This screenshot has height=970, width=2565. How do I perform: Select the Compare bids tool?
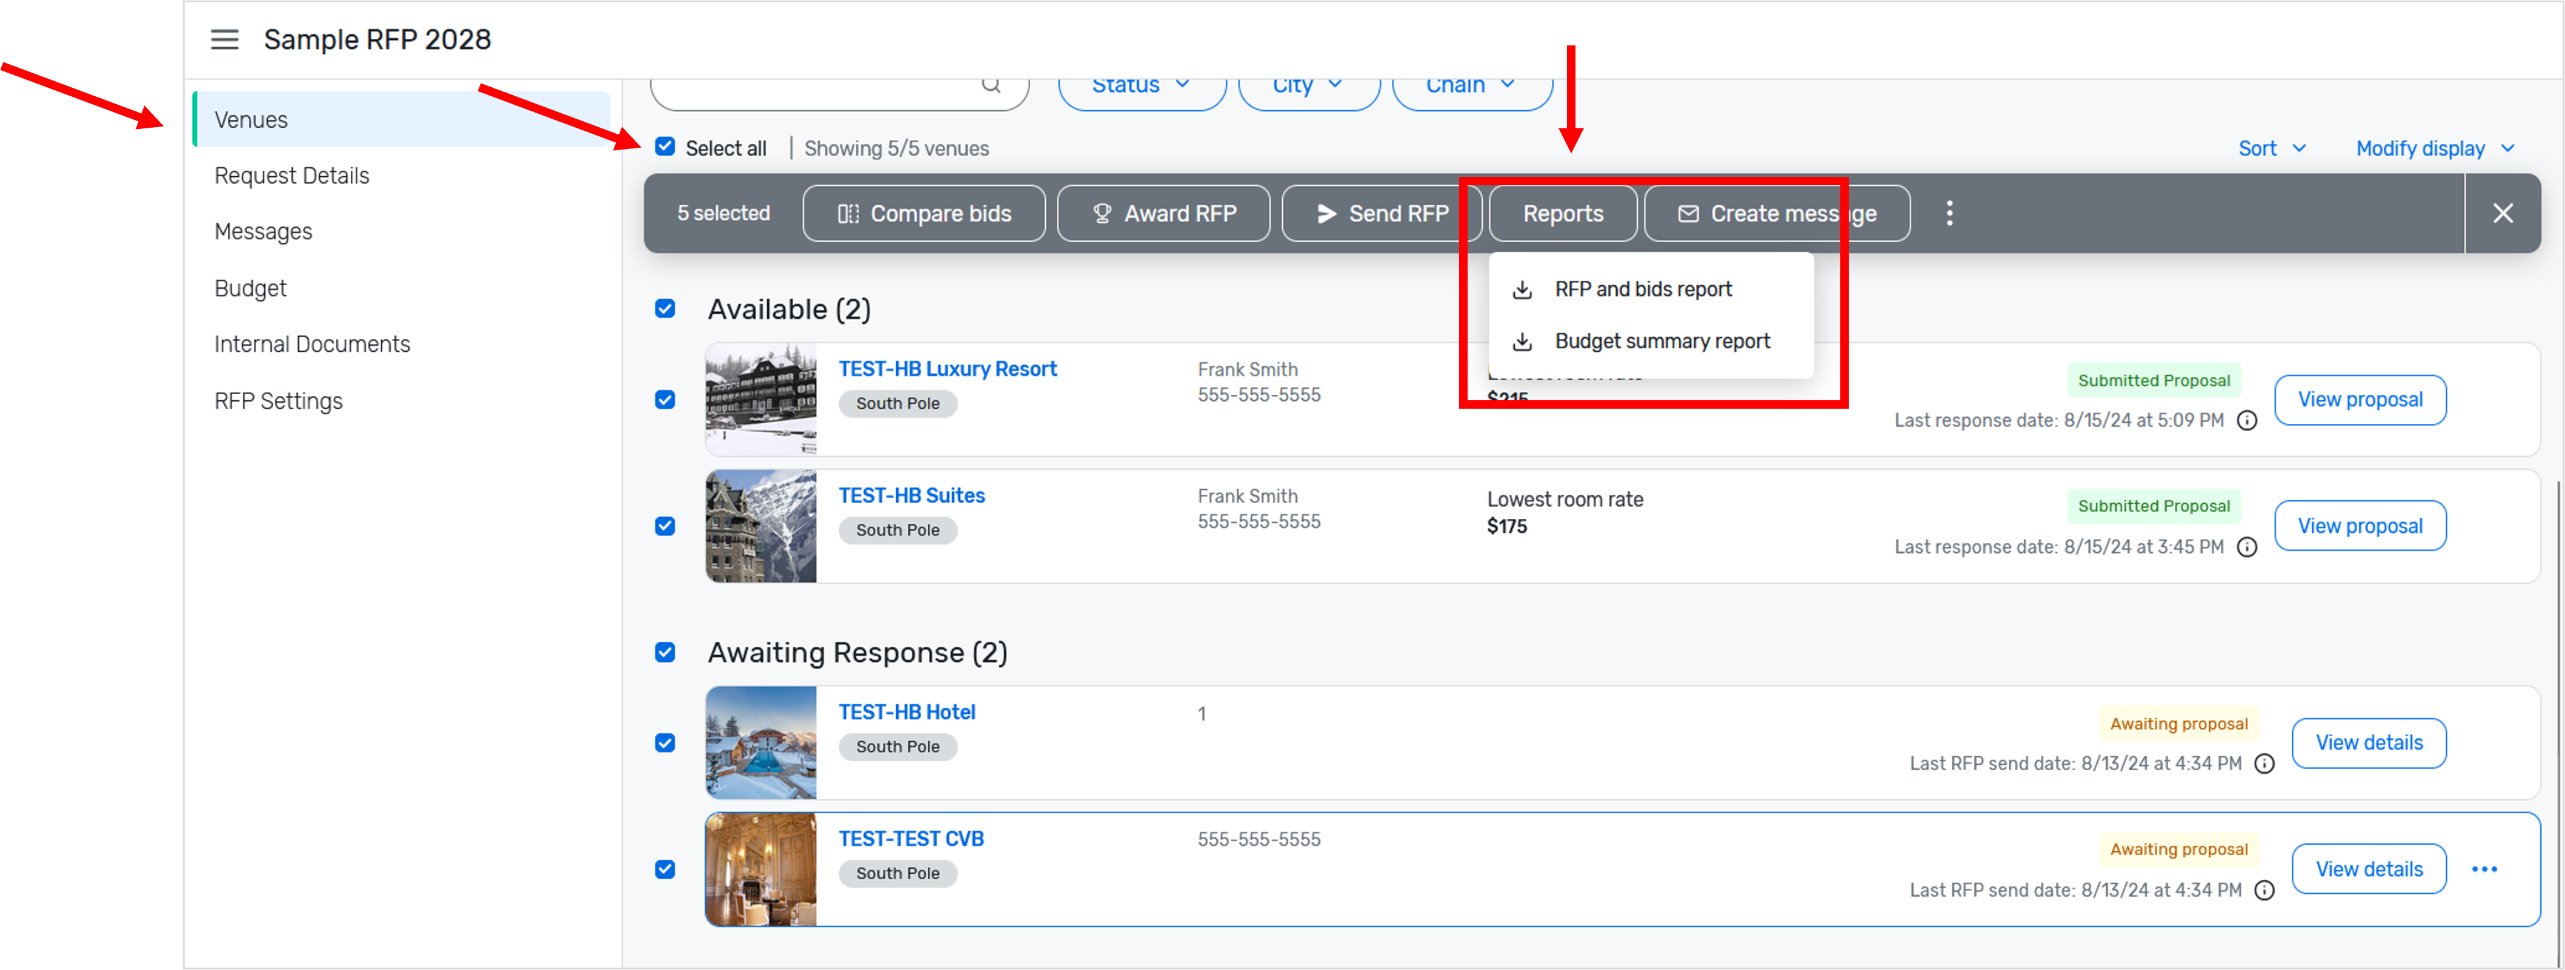click(x=923, y=213)
